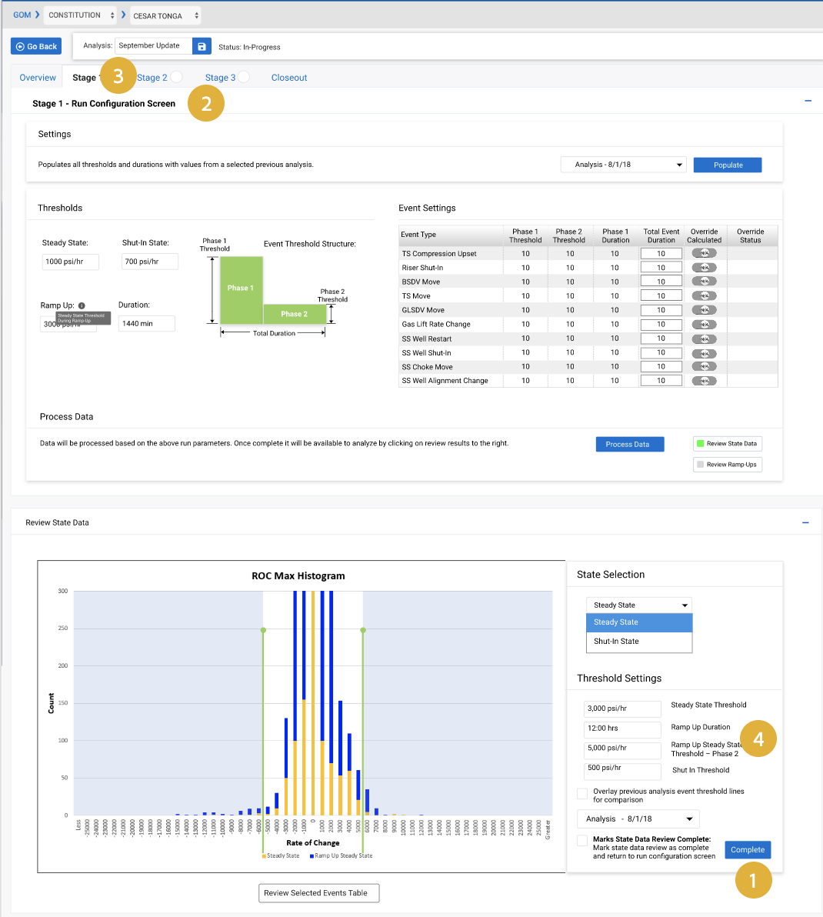Viewport: 823px width, 917px height.
Task: Edit Total Event Duration for Riser Shut-In
Action: [661, 267]
